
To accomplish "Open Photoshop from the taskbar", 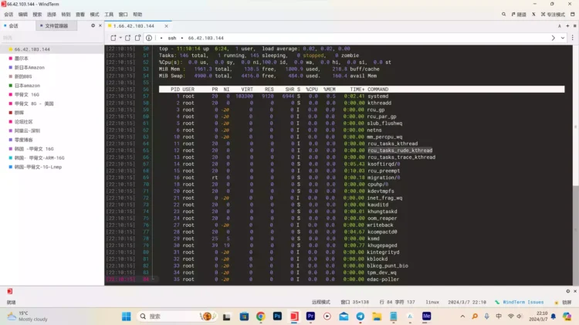I will [277, 317].
